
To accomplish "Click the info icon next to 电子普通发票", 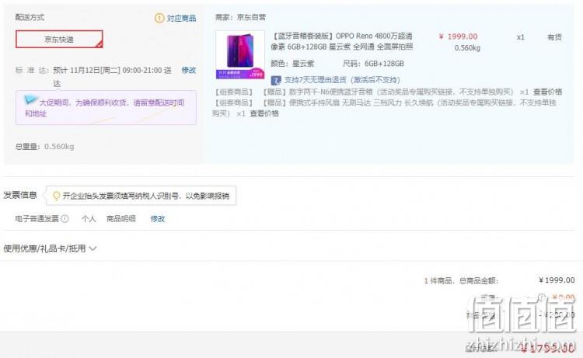I will (65, 218).
